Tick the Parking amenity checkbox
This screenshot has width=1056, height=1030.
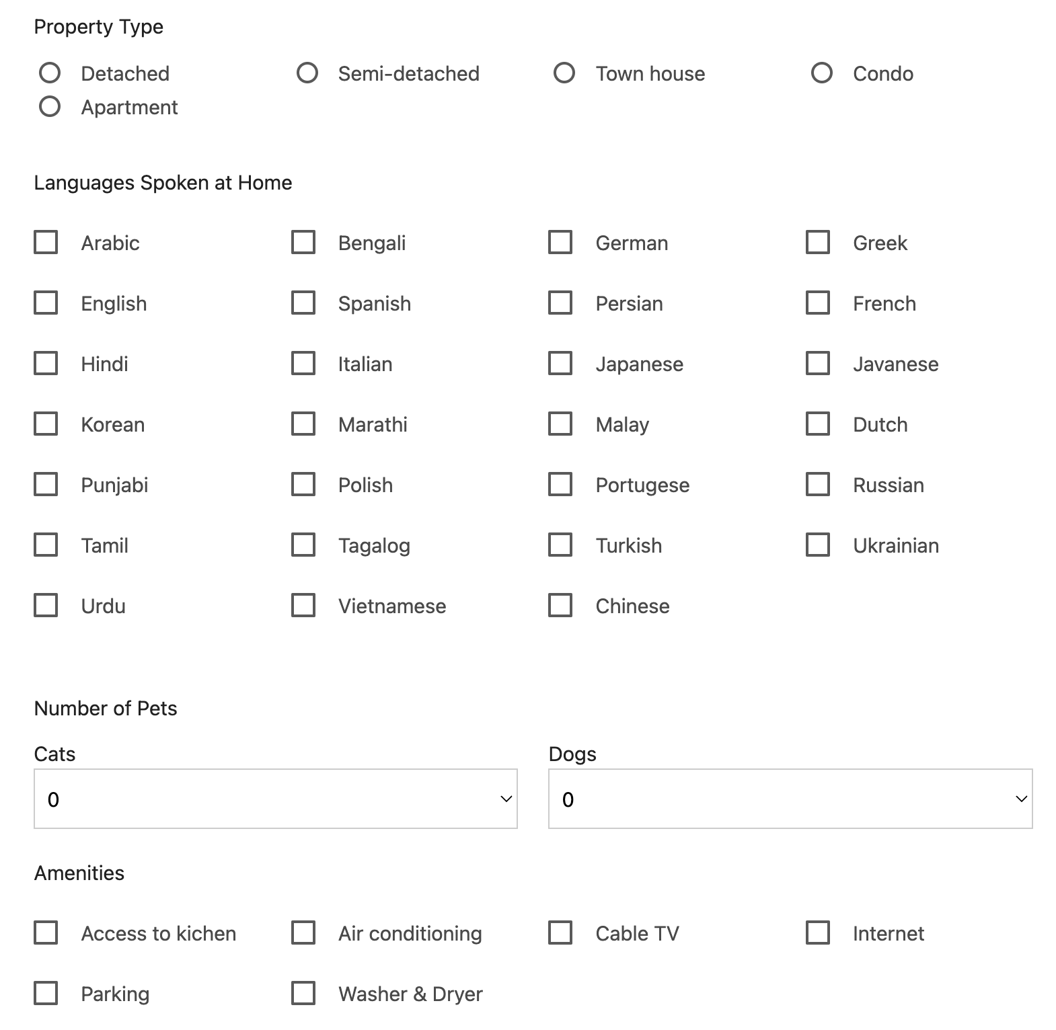pyautogui.click(x=46, y=993)
